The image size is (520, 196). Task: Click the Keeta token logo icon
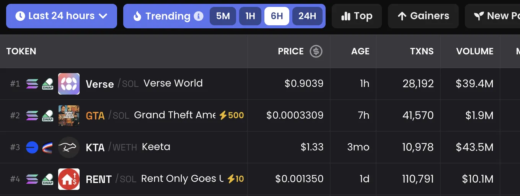(69, 147)
